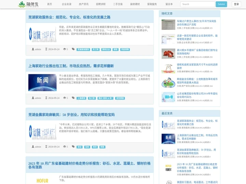
Task: Click the tags icon in the 芜湖金晨家政 post
Action: [x=73, y=147]
